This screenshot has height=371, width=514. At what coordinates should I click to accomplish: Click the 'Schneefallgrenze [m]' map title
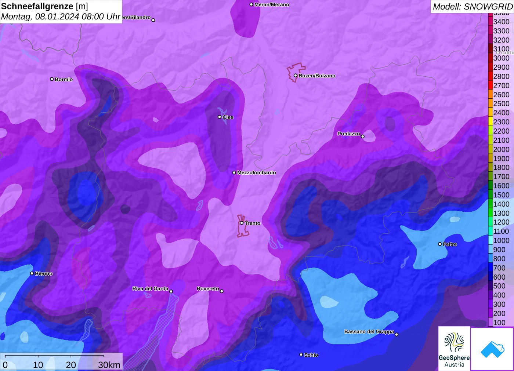pos(44,6)
